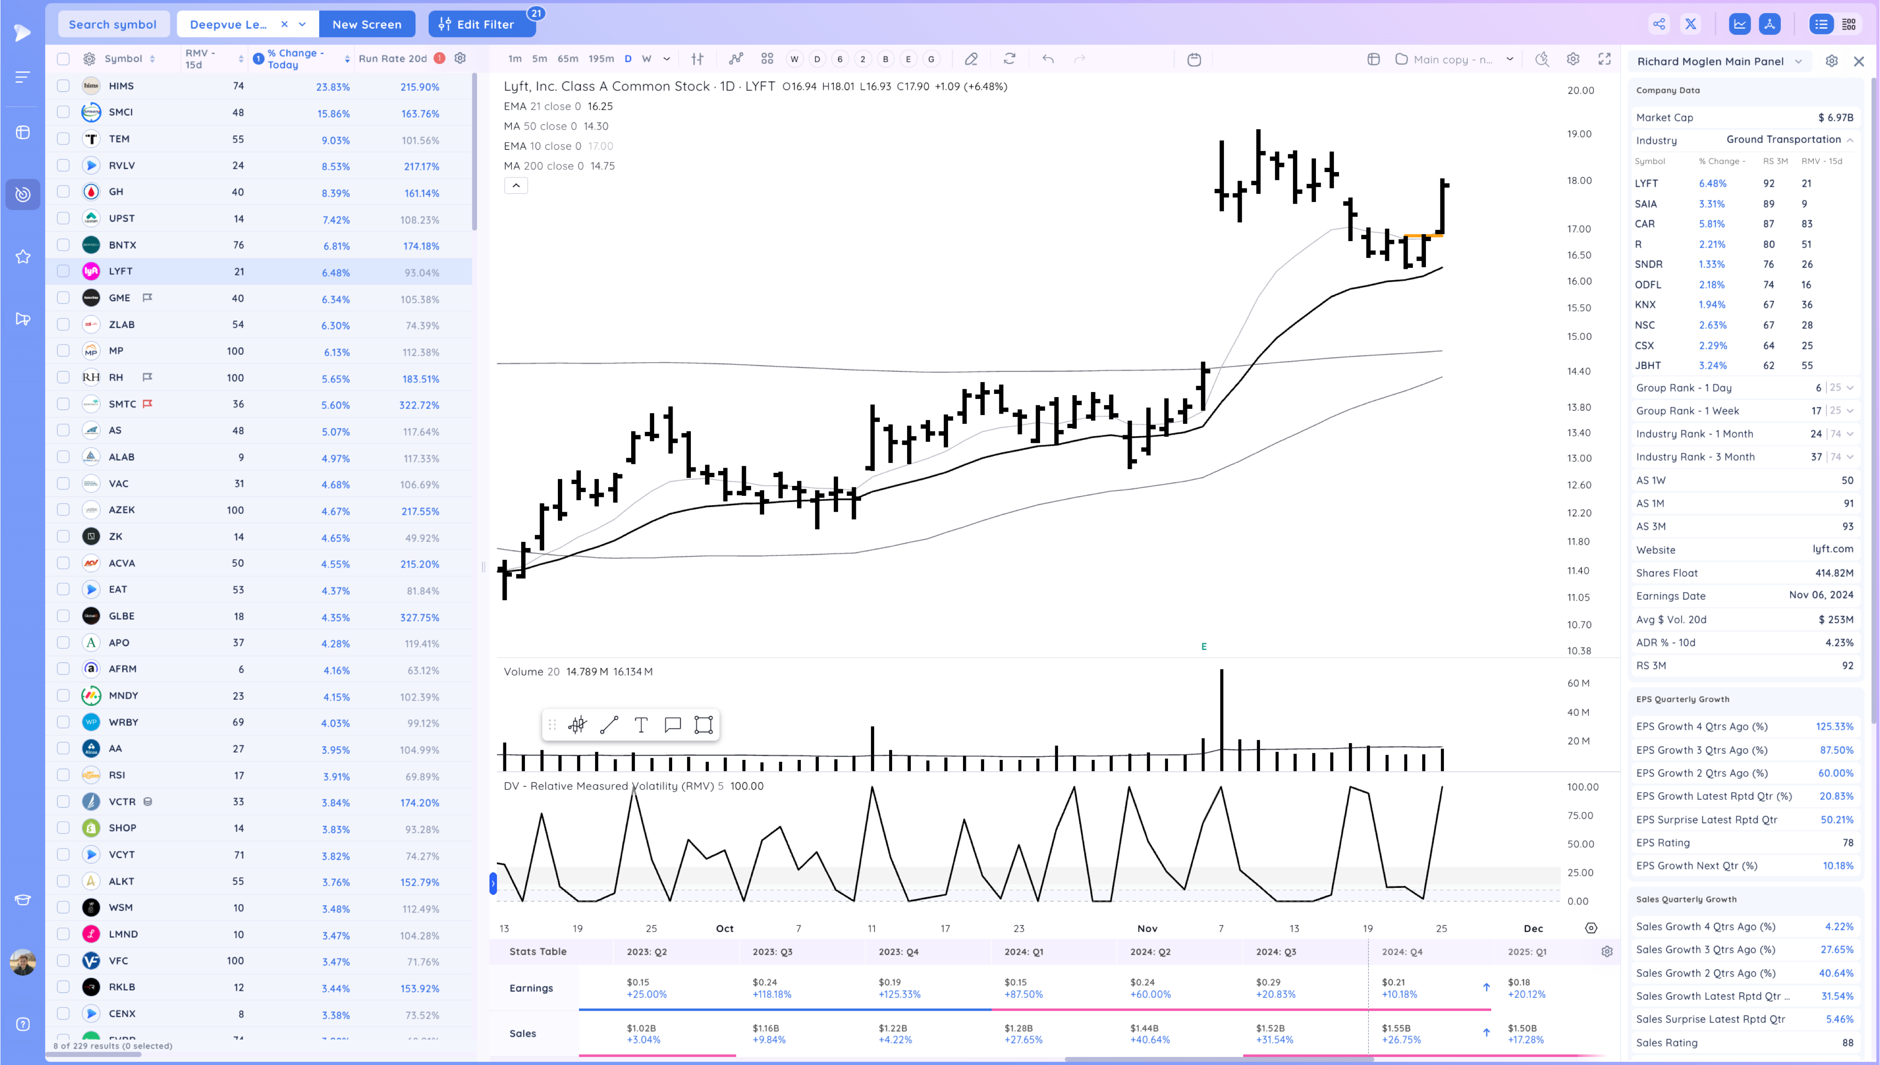The height and width of the screenshot is (1065, 1880).
Task: Open the TEM row in watchlist
Action: point(259,139)
